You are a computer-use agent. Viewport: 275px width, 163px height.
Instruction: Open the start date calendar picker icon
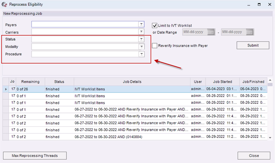tap(211, 32)
